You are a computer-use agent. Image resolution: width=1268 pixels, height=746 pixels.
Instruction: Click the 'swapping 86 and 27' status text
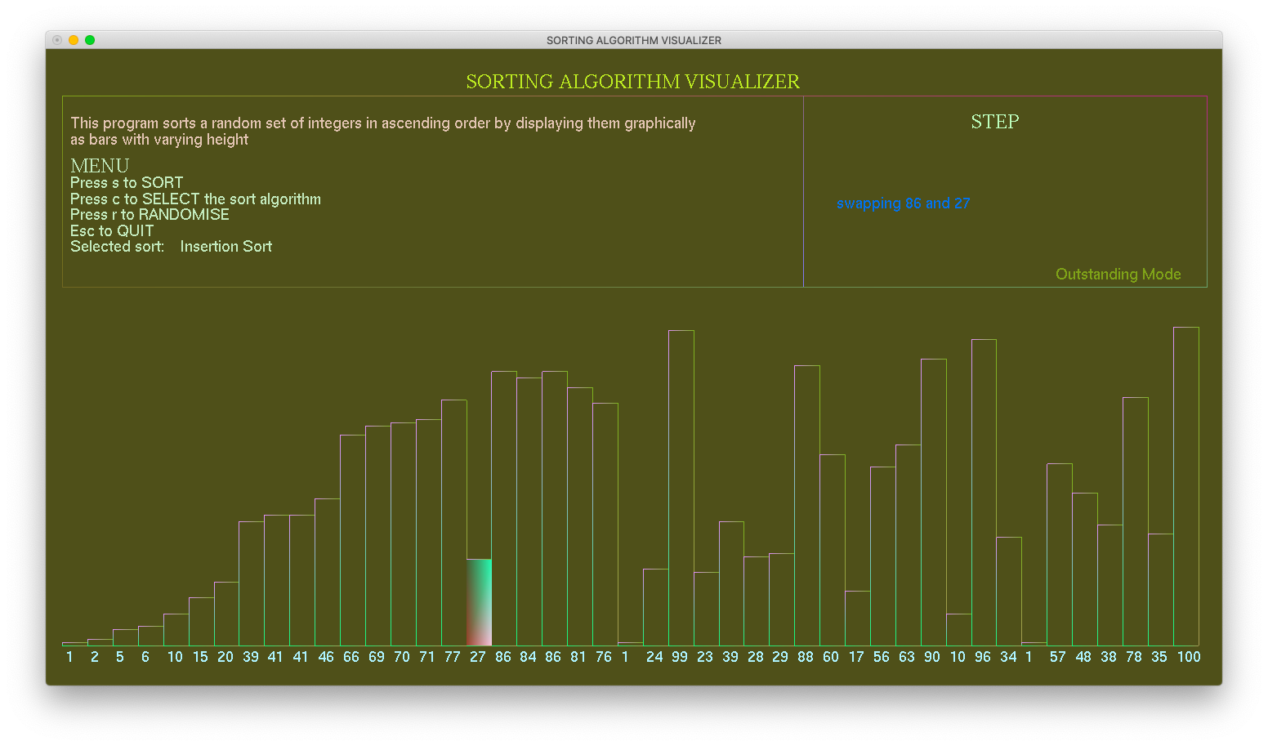point(903,203)
